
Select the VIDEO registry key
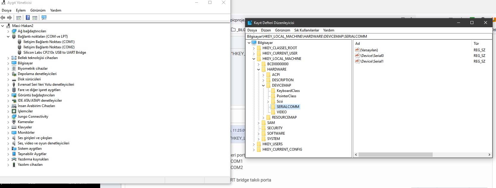[282, 112]
